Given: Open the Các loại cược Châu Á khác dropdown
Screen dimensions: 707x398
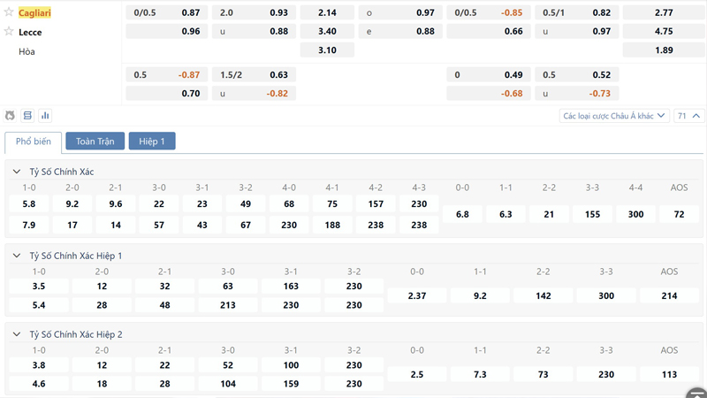Looking at the screenshot, I should (614, 116).
